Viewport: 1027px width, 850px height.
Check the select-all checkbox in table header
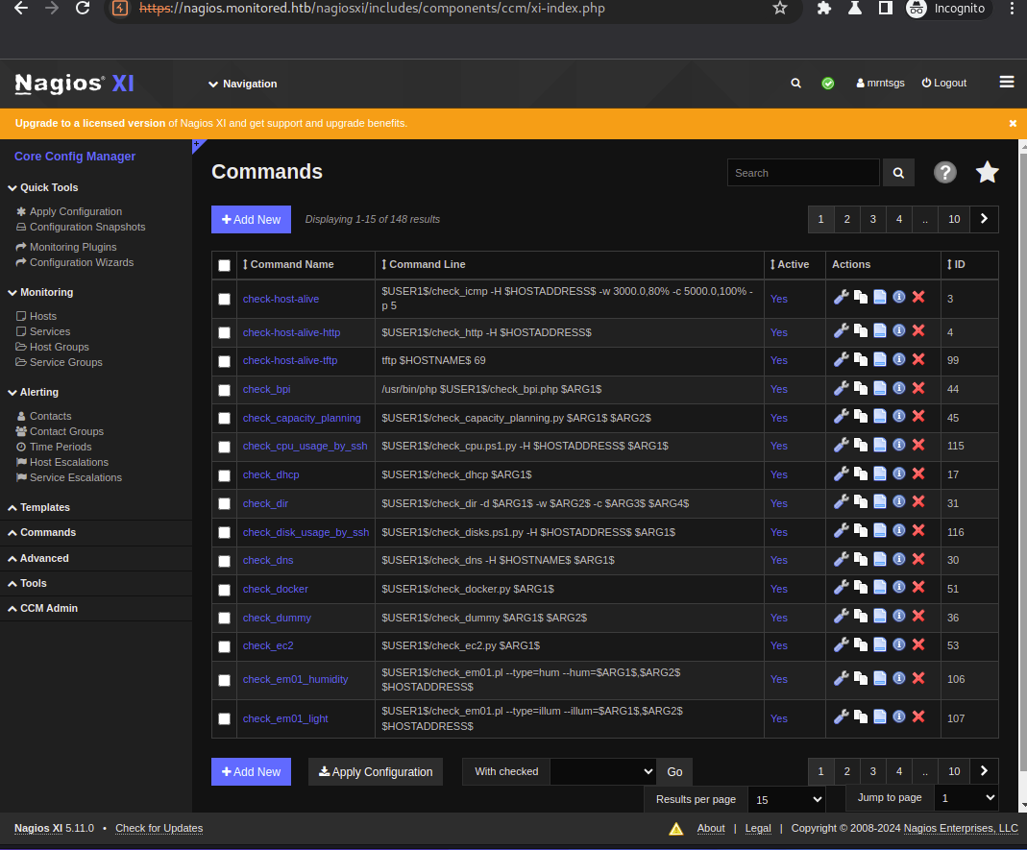pyautogui.click(x=225, y=265)
